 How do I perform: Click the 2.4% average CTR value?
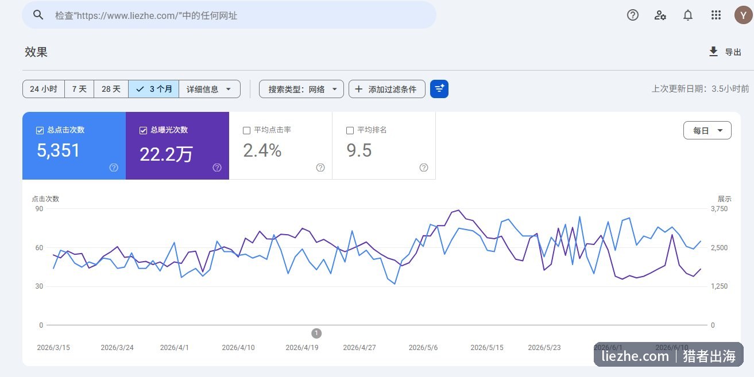pyautogui.click(x=262, y=150)
